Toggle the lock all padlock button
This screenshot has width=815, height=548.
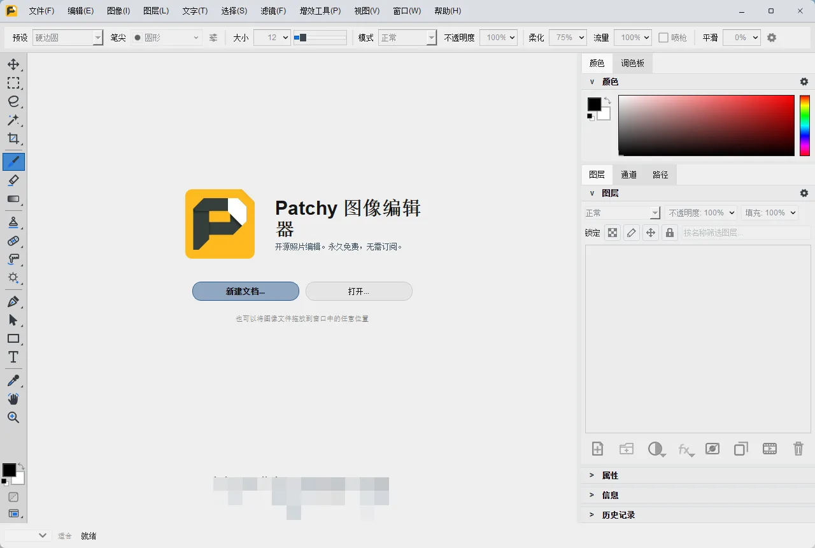(670, 233)
